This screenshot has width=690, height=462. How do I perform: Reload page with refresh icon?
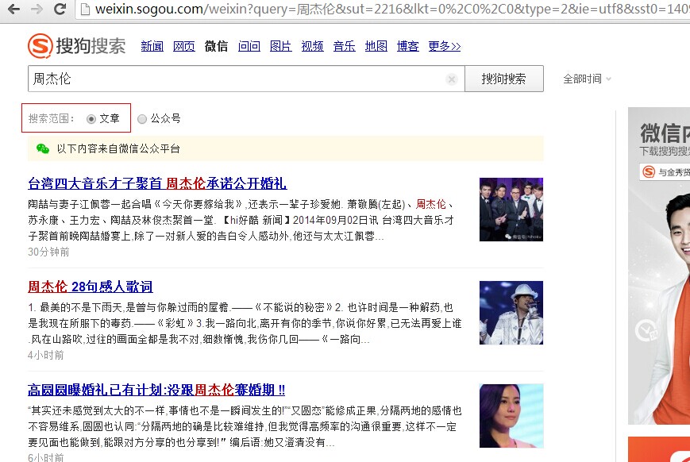(x=60, y=10)
